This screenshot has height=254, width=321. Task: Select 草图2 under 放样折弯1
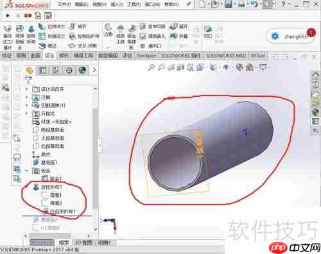(51, 203)
